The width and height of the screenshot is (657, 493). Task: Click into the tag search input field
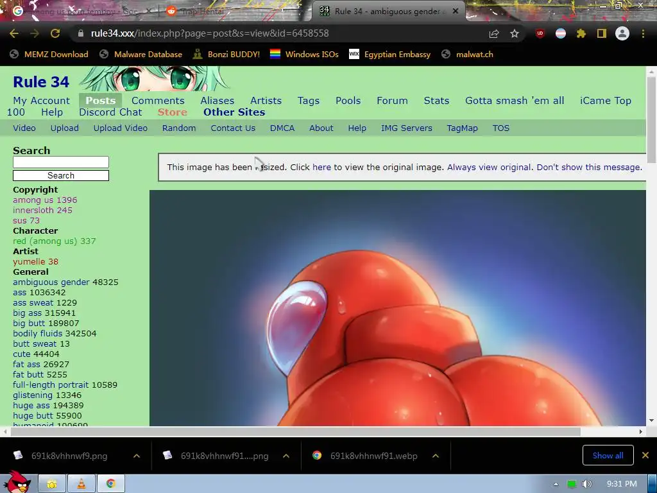coord(61,162)
